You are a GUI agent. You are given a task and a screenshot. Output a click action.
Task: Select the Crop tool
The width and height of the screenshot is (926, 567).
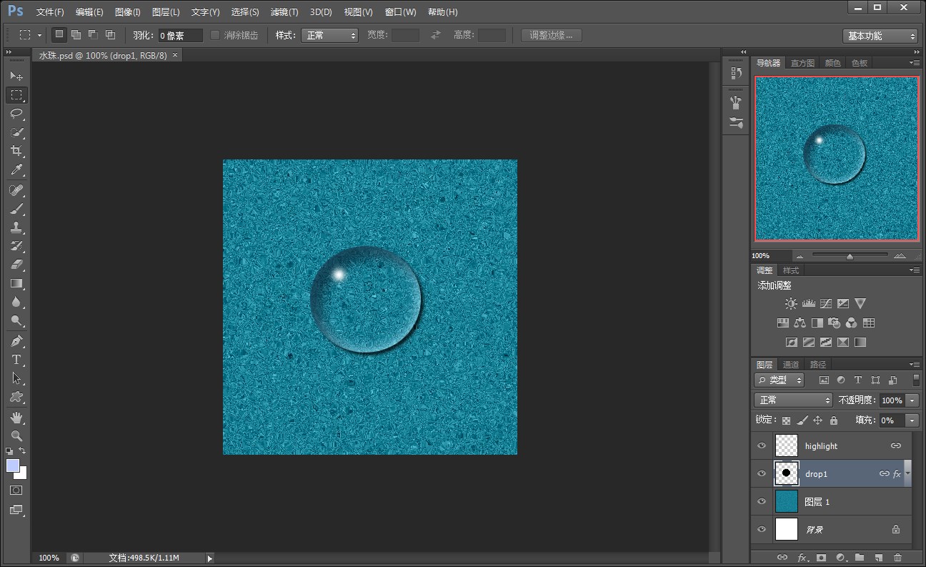(x=16, y=151)
